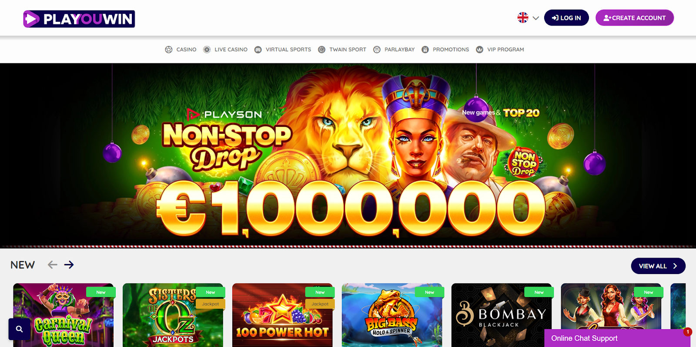Open Carnival Queen game thumbnail
Screen dimensions: 696x347
(x=64, y=315)
